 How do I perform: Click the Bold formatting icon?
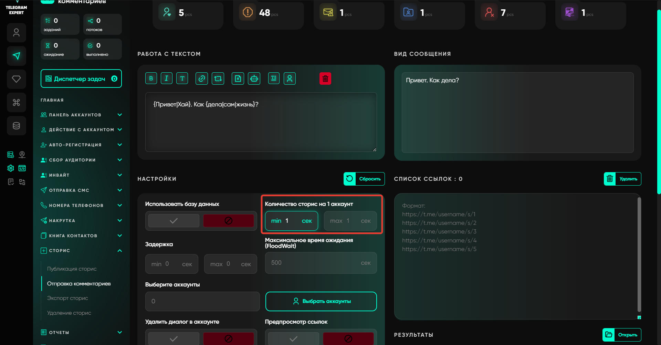151,79
